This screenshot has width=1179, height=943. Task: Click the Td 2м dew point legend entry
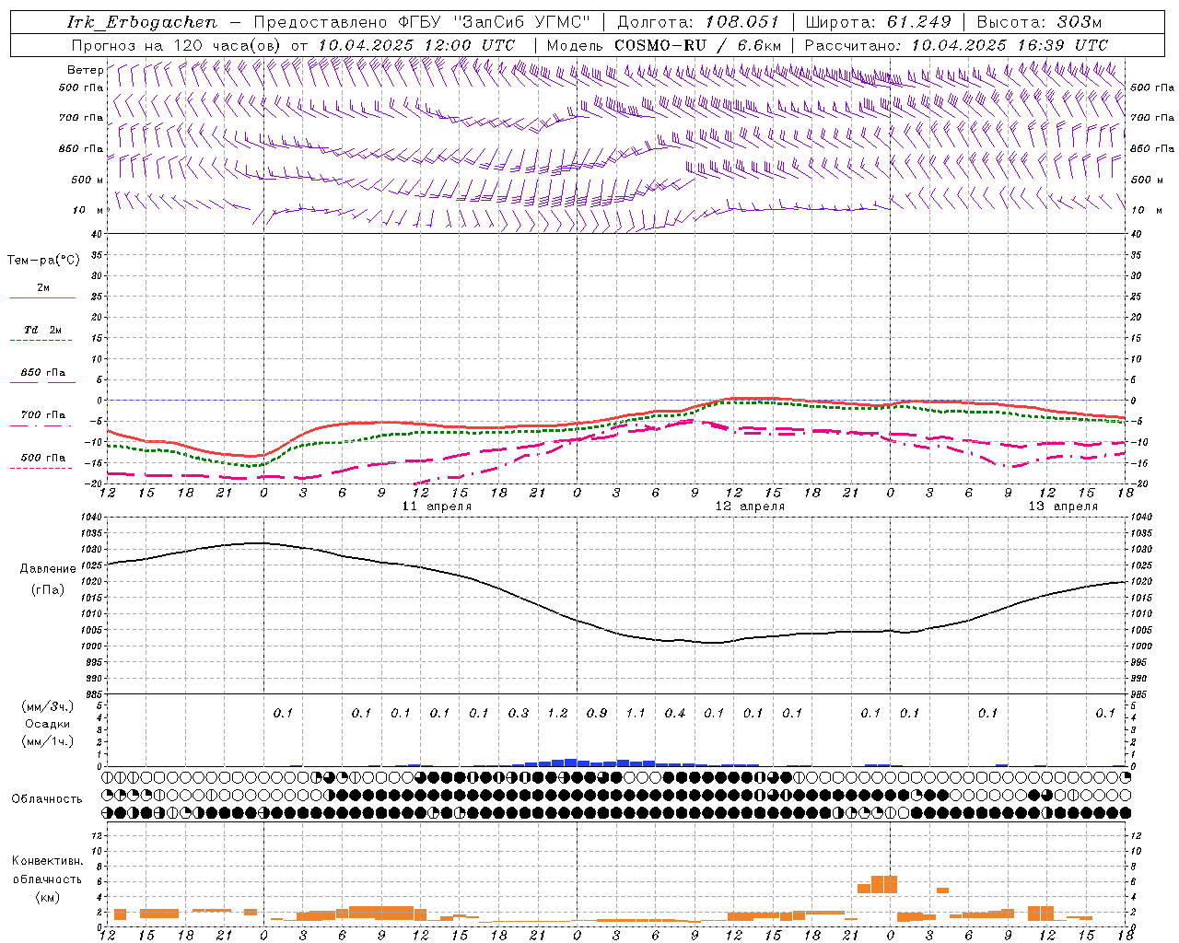(x=42, y=330)
